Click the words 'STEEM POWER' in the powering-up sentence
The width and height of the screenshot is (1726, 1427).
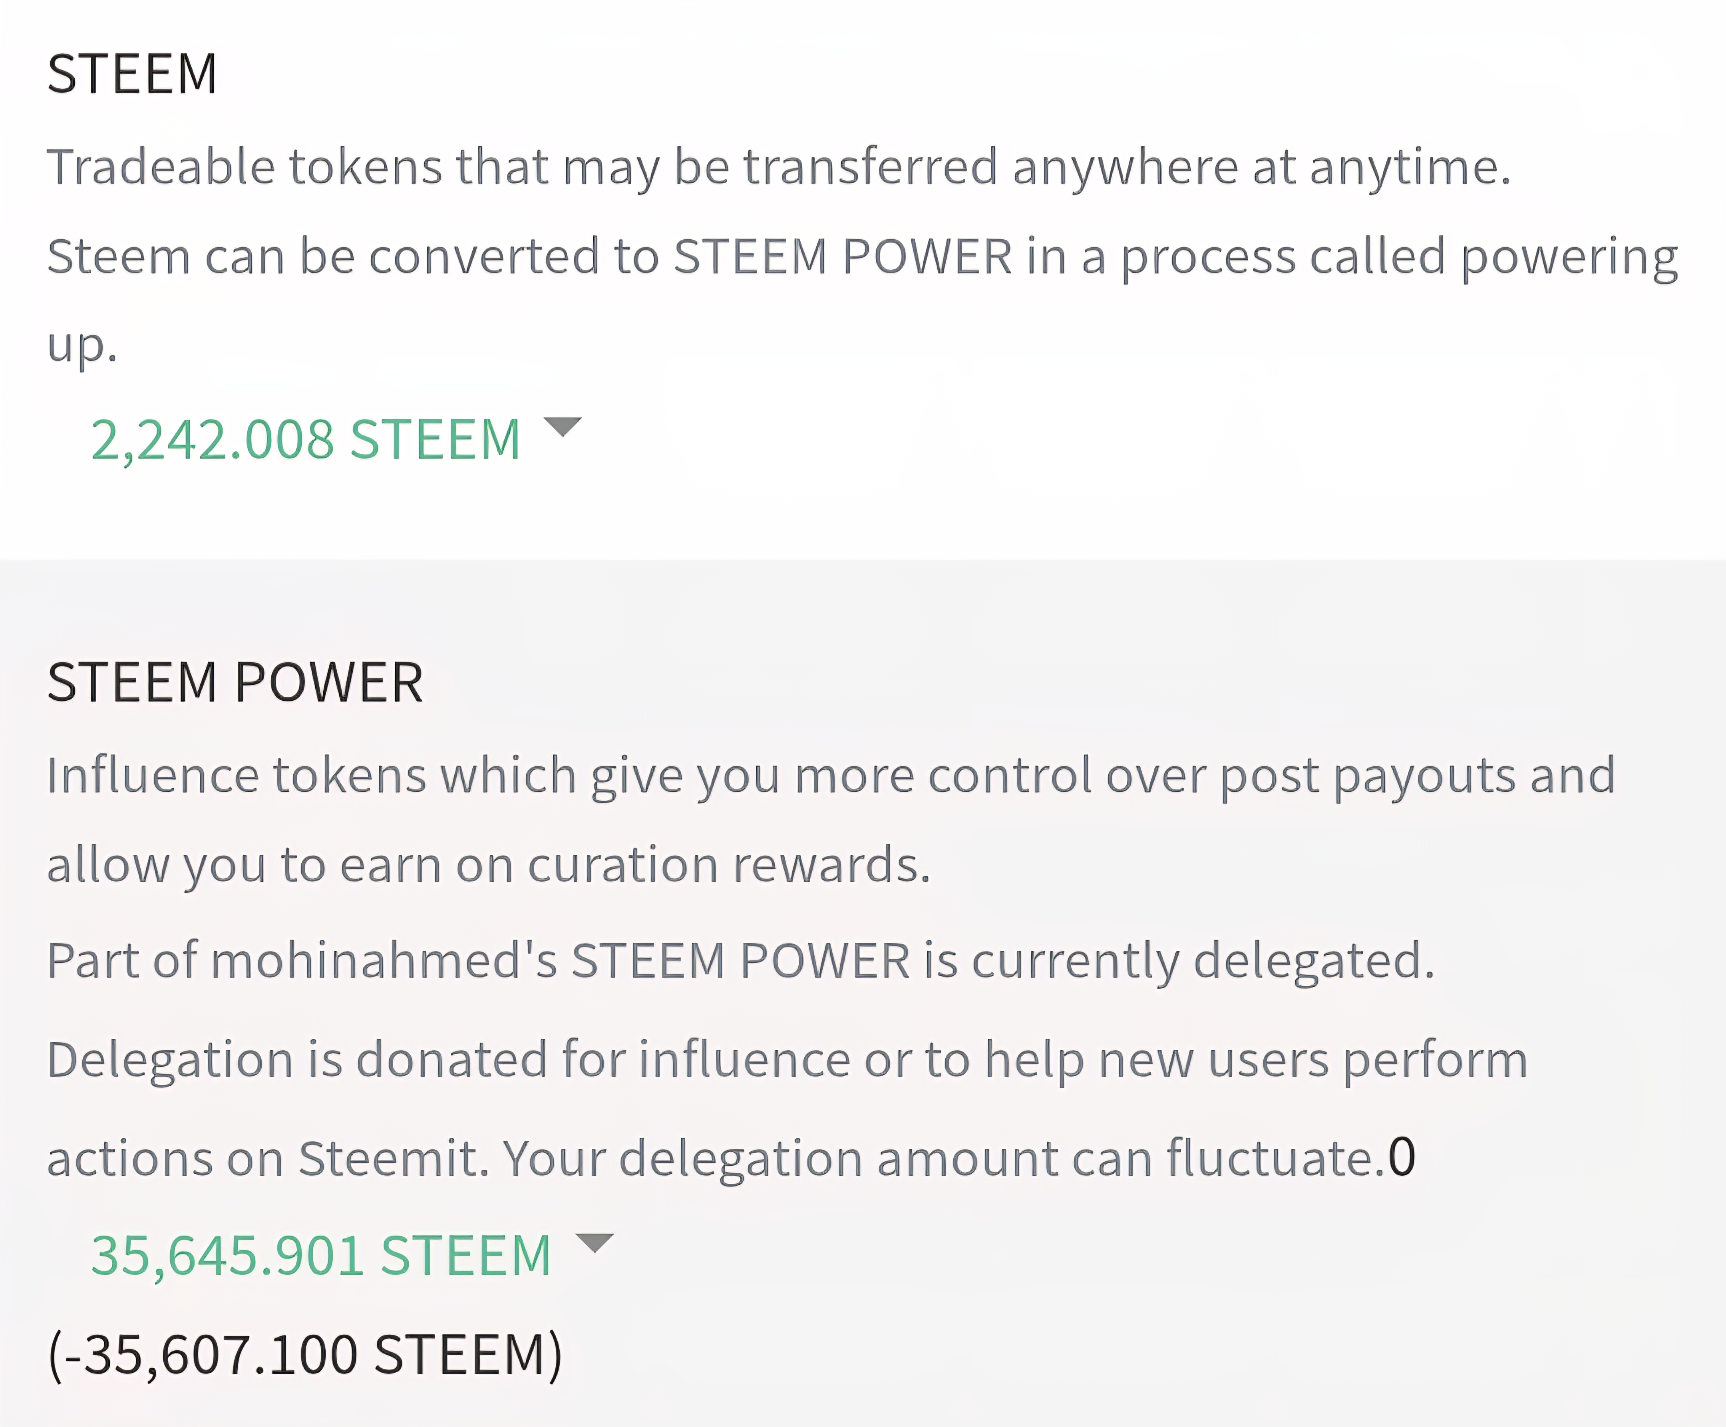[x=843, y=256]
